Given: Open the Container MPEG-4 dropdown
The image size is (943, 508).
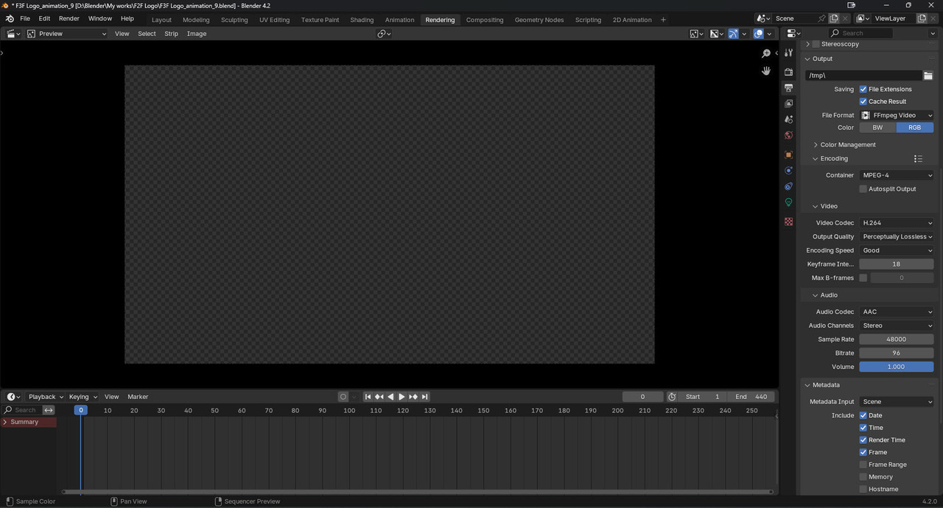Looking at the screenshot, I should pos(897,175).
